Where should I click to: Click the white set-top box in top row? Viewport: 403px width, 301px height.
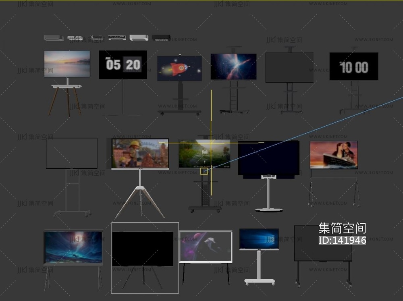coord(139,37)
